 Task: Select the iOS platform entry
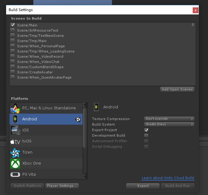click(46, 130)
